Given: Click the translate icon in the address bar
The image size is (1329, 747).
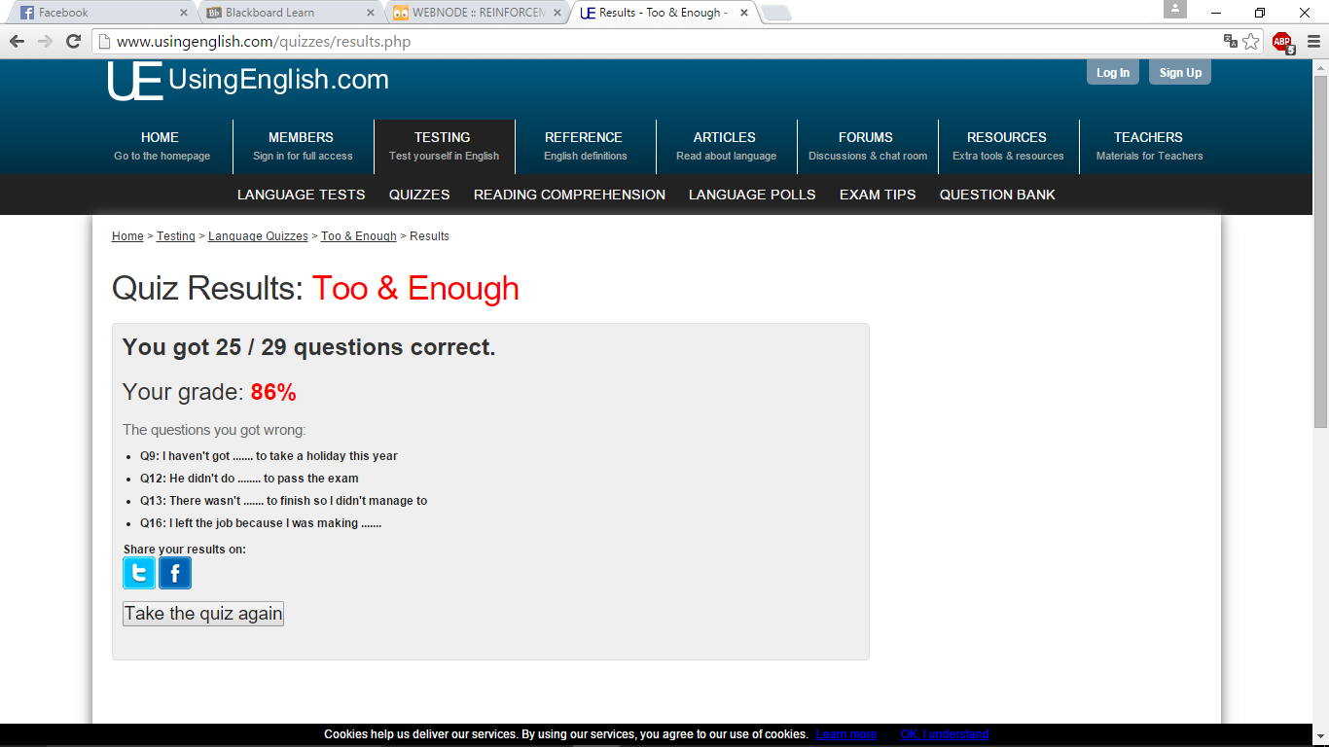Looking at the screenshot, I should pyautogui.click(x=1230, y=41).
